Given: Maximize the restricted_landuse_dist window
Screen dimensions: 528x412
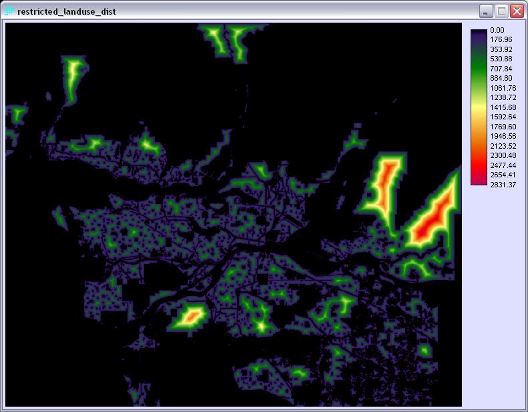Looking at the screenshot, I should (501, 11).
